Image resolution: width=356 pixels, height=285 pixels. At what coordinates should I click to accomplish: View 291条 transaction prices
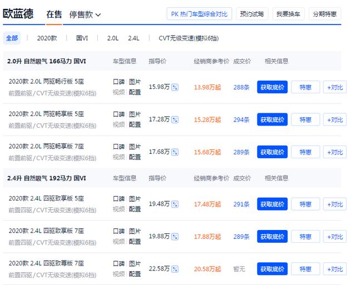pos(241,204)
